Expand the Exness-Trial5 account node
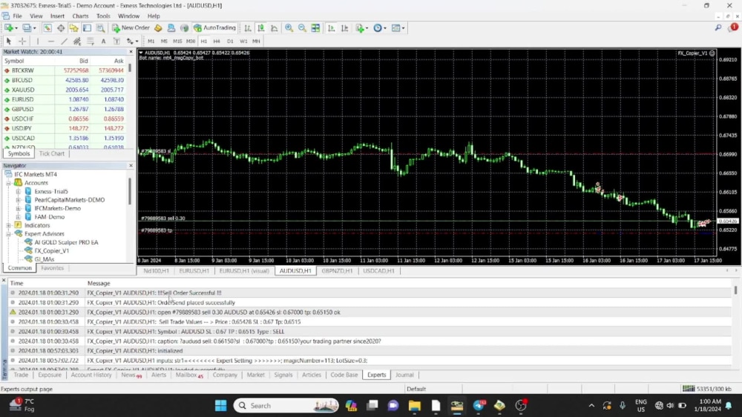Screen dimensions: 742x417 click(19, 191)
